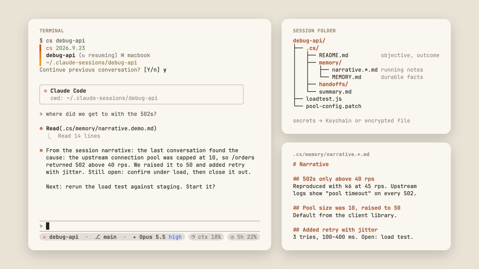Viewport: 479px width, 269px height.
Task: Click 'Default from the client library.' text
Action: point(345,215)
